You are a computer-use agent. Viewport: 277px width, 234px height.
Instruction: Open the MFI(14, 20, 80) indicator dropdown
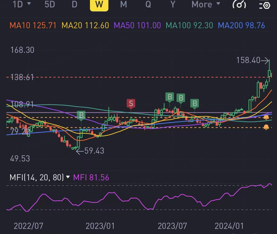[x=40, y=177]
